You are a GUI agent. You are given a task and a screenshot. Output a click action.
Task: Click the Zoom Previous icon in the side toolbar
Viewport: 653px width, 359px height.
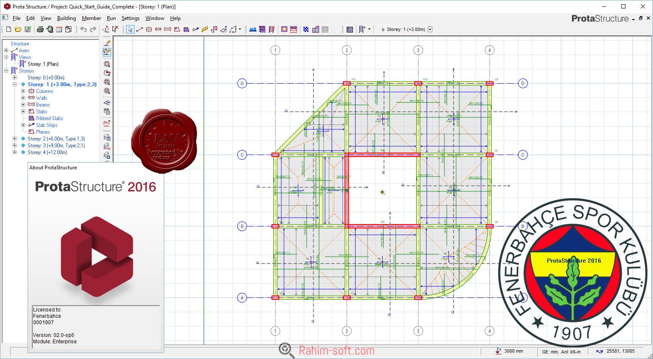coord(107,73)
